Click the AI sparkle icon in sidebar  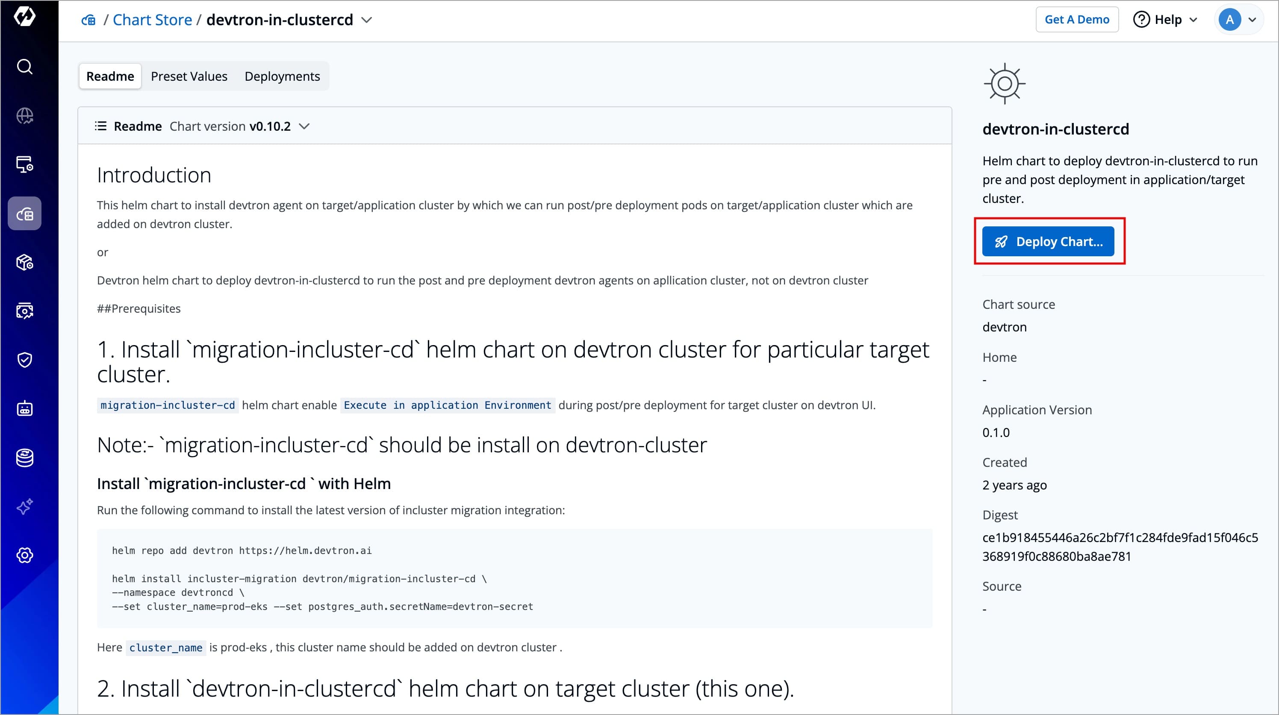point(24,507)
